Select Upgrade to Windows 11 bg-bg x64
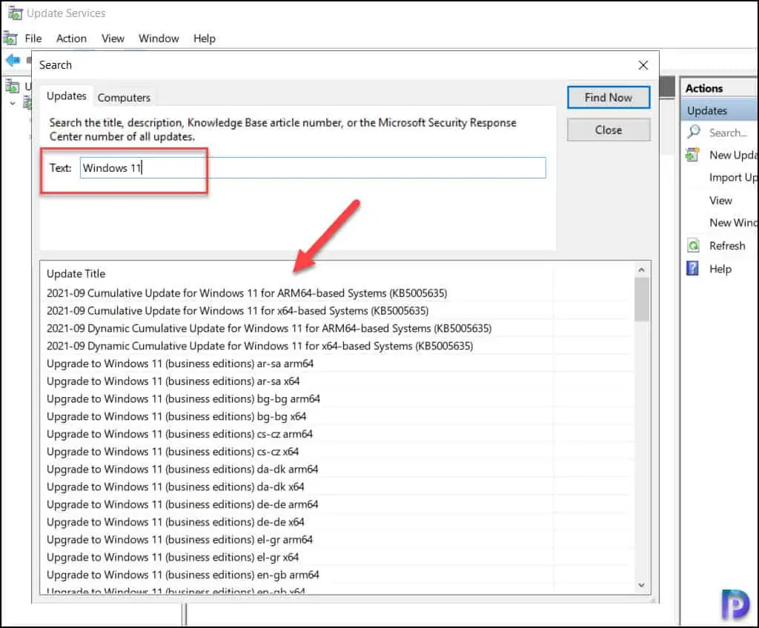This screenshot has height=628, width=759. [176, 416]
